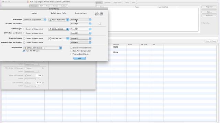This screenshot has width=220, height=123.
Task: Open the RGB Images action dropdown
Action: coord(35,20)
